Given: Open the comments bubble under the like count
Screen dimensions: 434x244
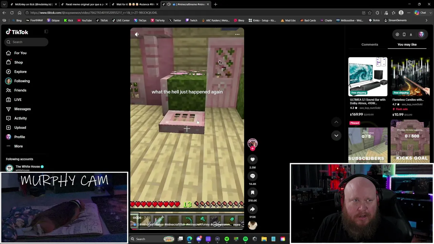Looking at the screenshot, I should pos(253,176).
